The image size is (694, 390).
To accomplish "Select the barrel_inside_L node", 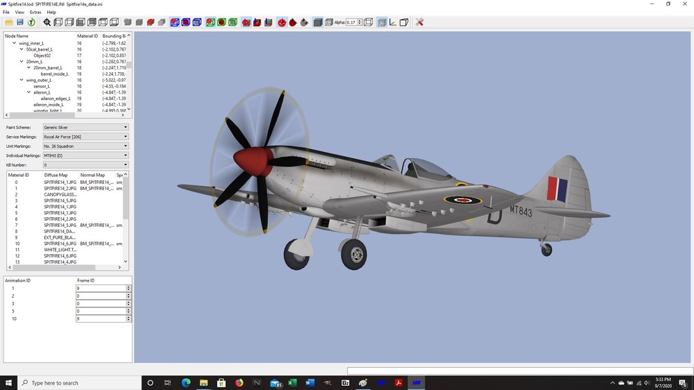I will coord(54,74).
